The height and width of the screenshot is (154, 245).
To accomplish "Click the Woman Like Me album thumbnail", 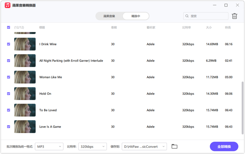I will pos(25,77).
